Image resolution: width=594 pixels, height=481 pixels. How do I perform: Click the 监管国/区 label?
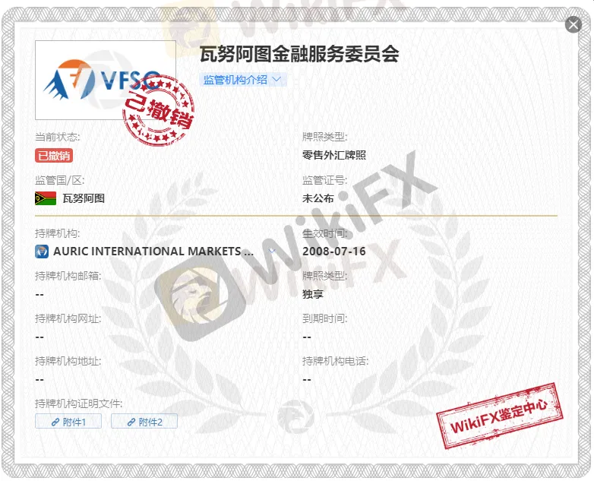(59, 180)
